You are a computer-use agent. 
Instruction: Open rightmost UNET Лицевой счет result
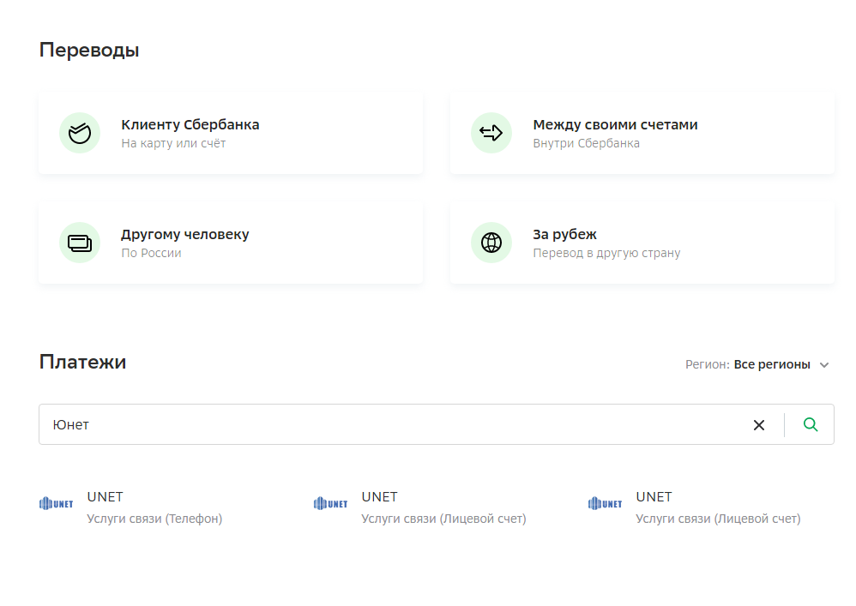(695, 507)
